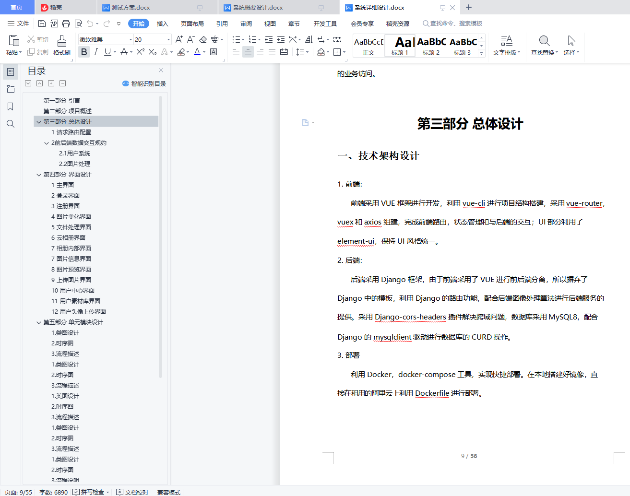
Task: Click the Print icon
Action: 66,24
